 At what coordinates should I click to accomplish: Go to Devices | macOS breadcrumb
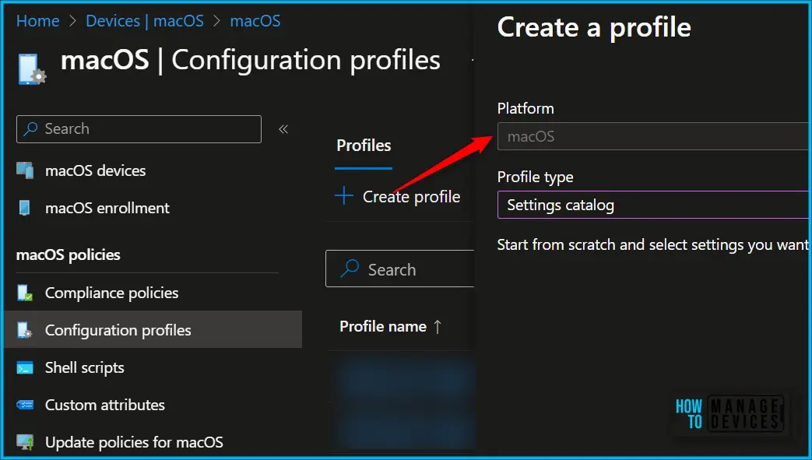[145, 21]
